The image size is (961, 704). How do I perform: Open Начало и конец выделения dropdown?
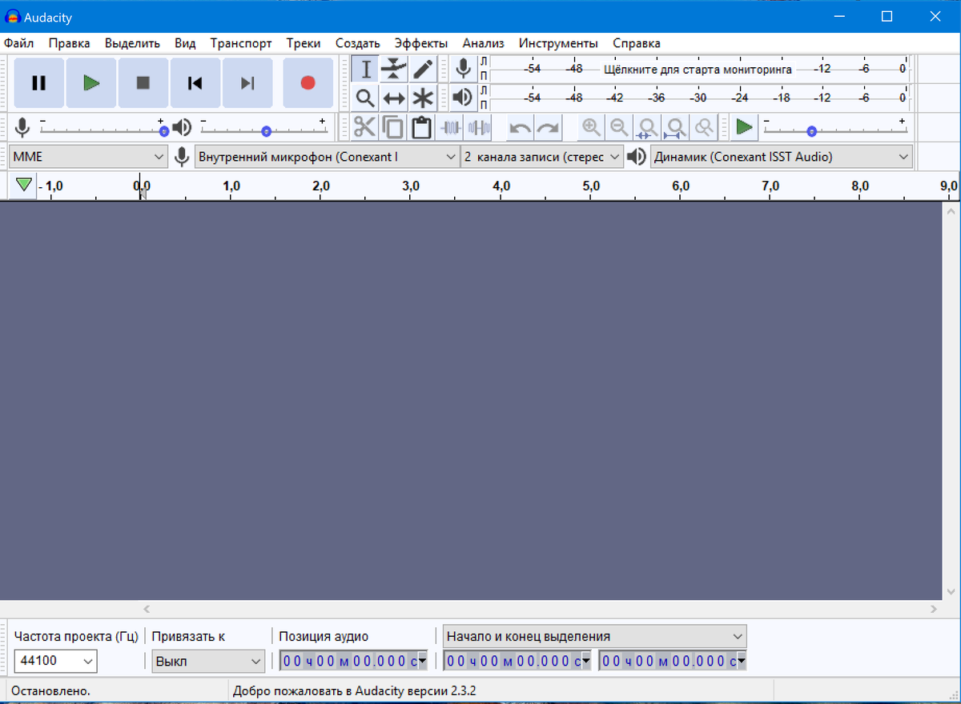595,636
